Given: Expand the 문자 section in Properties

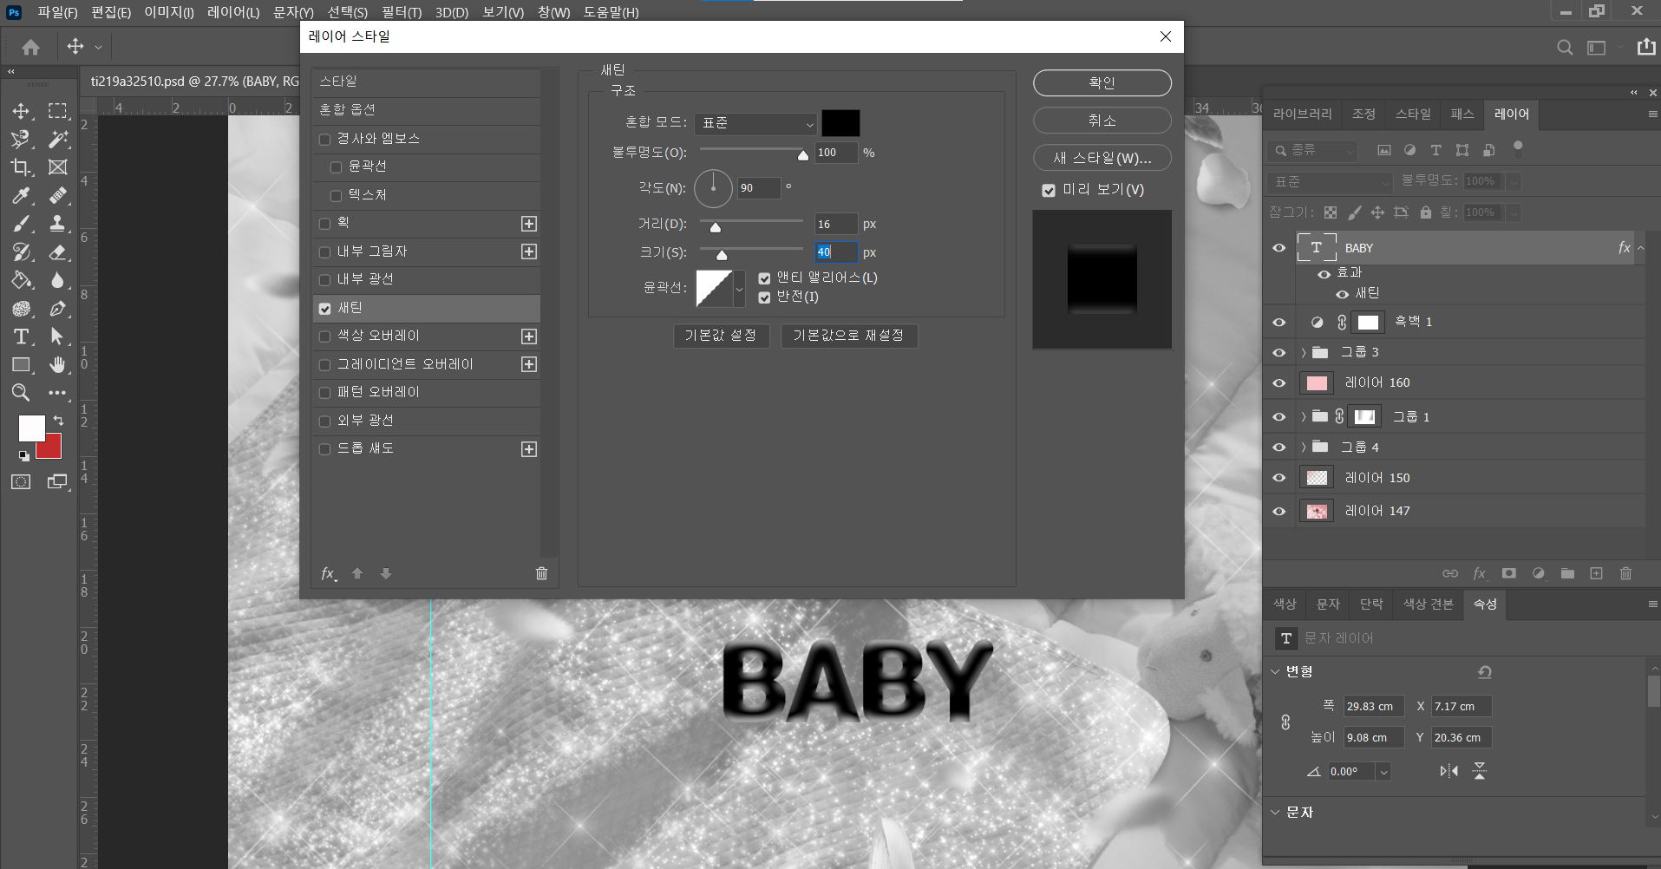Looking at the screenshot, I should 1275,813.
